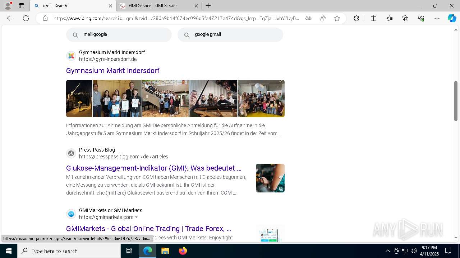The image size is (460, 258).
Task: Add this page to favorites star
Action: click(x=337, y=18)
